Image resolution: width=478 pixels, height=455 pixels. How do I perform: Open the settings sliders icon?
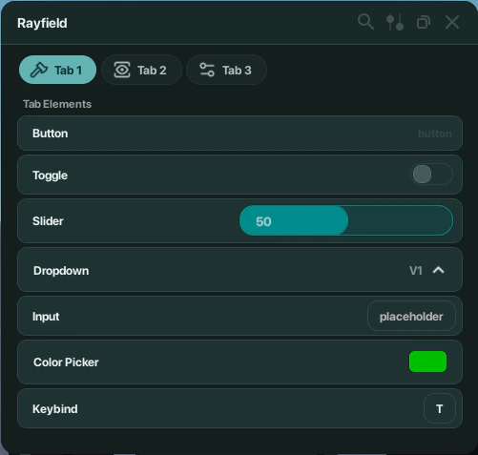[395, 22]
